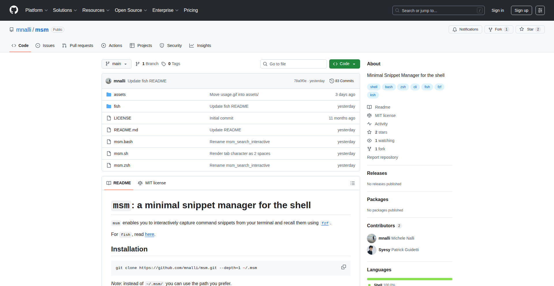The height and width of the screenshot is (286, 554).
Task: Open the assets folder icon
Action: [x=109, y=94]
